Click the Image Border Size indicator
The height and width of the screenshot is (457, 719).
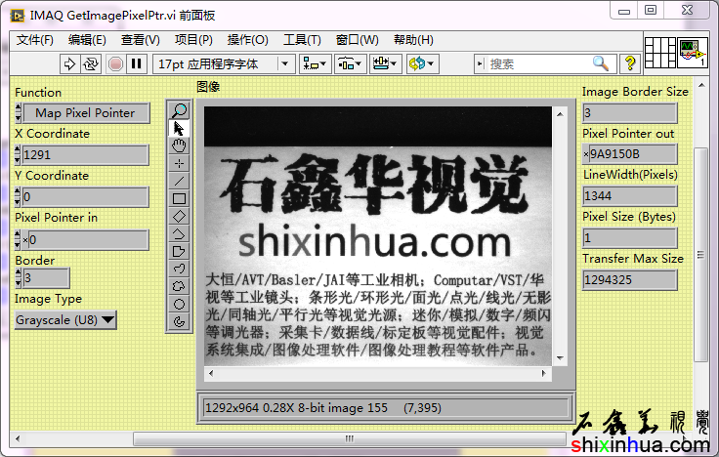click(629, 112)
